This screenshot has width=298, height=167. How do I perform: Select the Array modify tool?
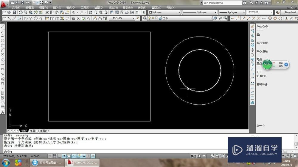point(252,45)
